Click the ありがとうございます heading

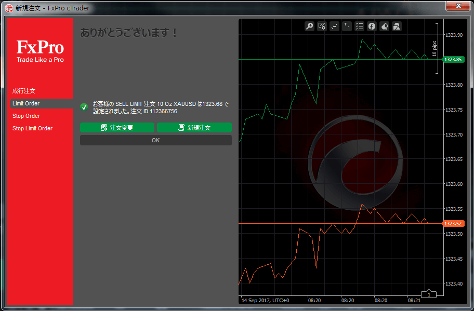tap(129, 33)
